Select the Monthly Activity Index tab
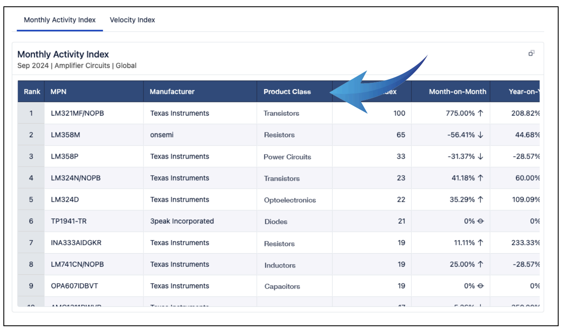Screen dimensions: 562x330 [60, 20]
